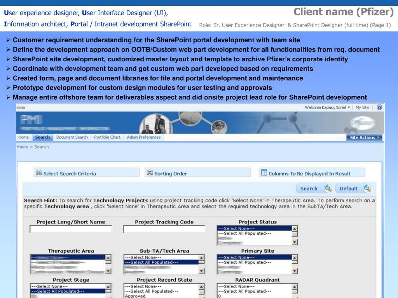Screen dimensions: 398x298
Task: Click the columns icon in Columns To Be Displayed
Action: click(x=264, y=173)
